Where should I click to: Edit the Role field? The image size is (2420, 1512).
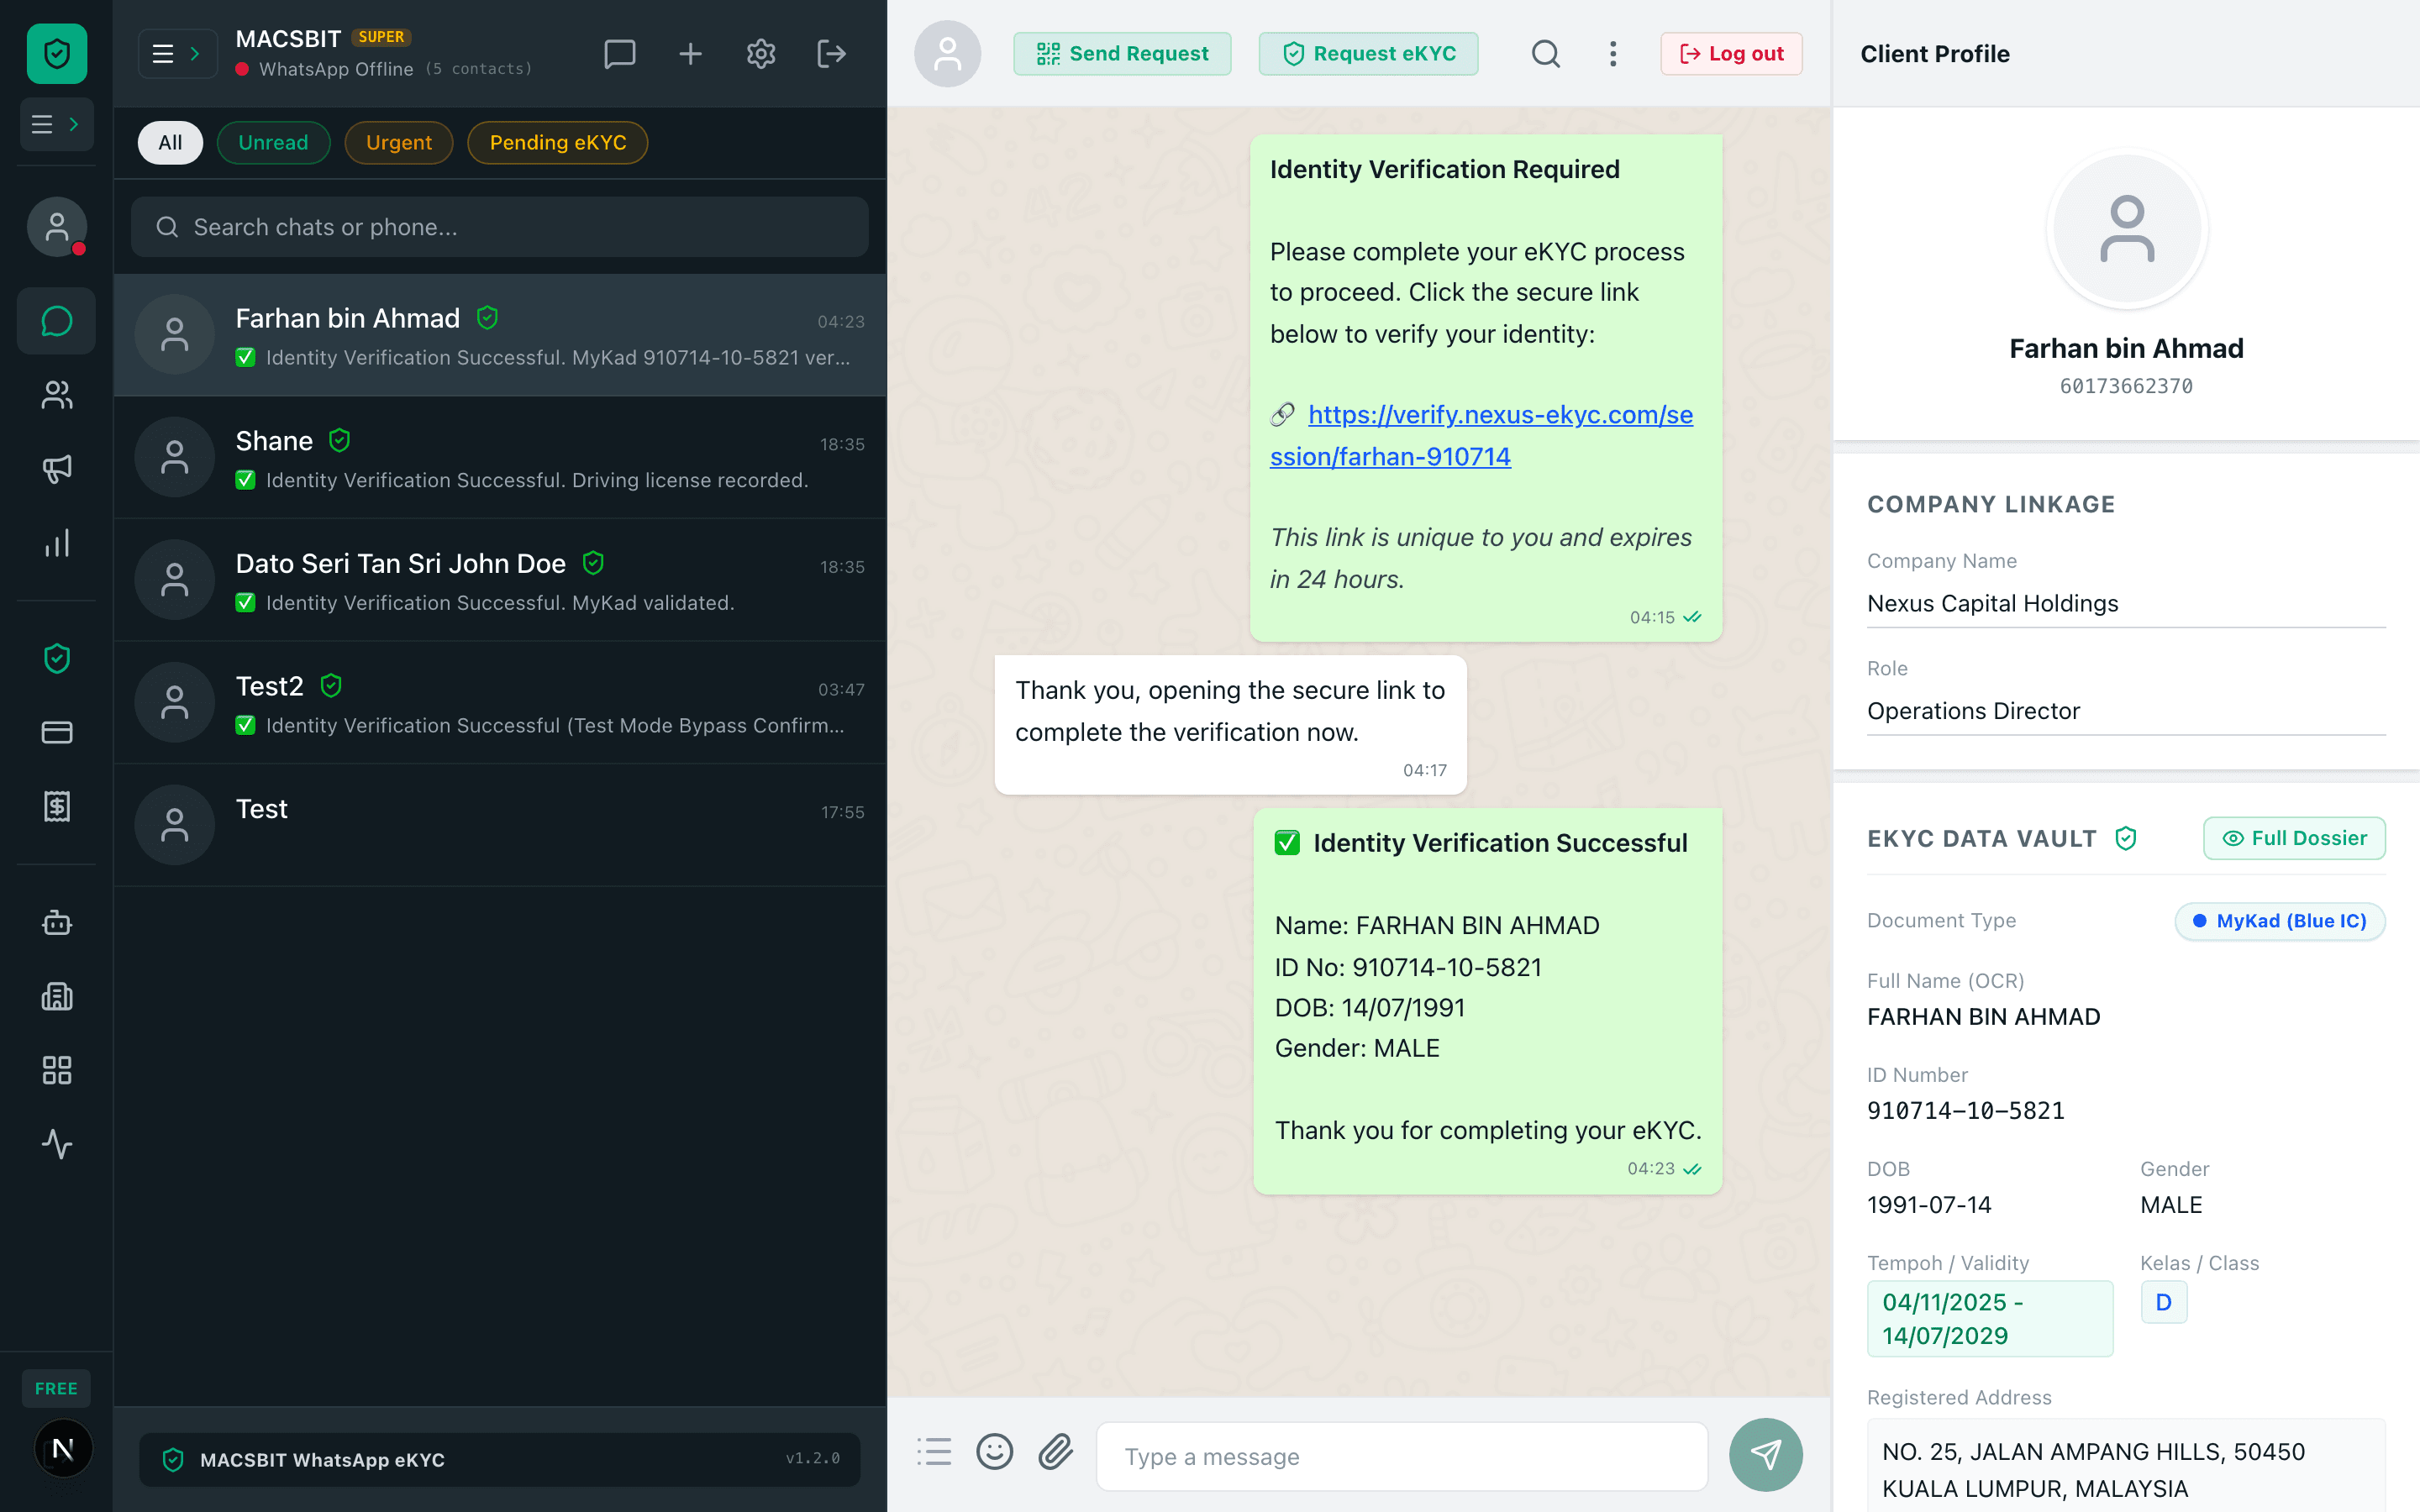[x=2126, y=712]
